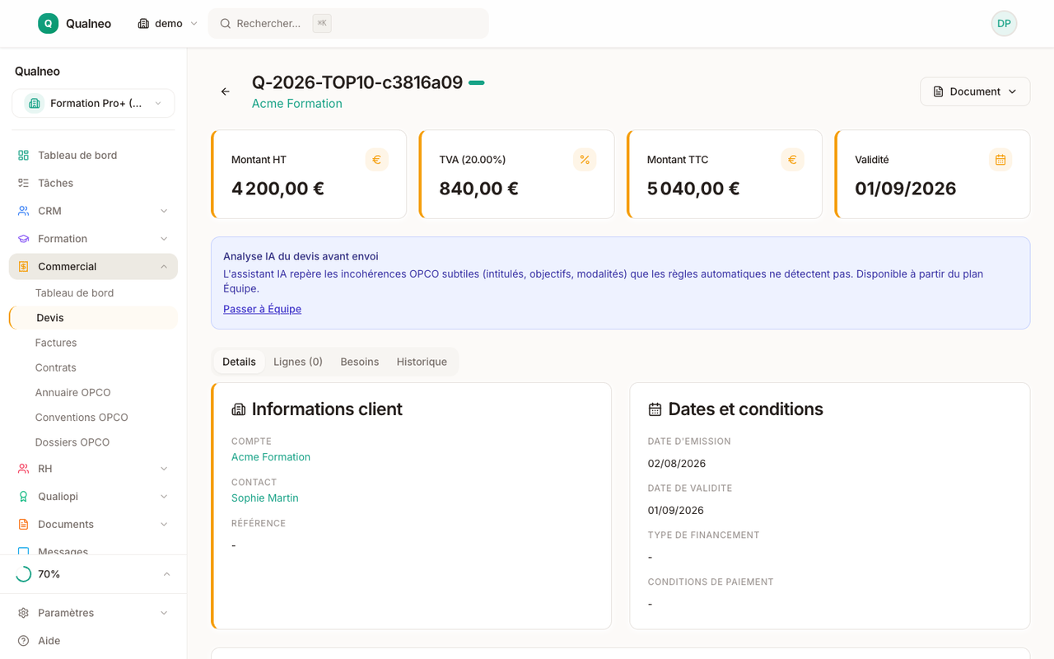Click the Qualneo logo icon
Image resolution: width=1054 pixels, height=659 pixels.
click(48, 23)
